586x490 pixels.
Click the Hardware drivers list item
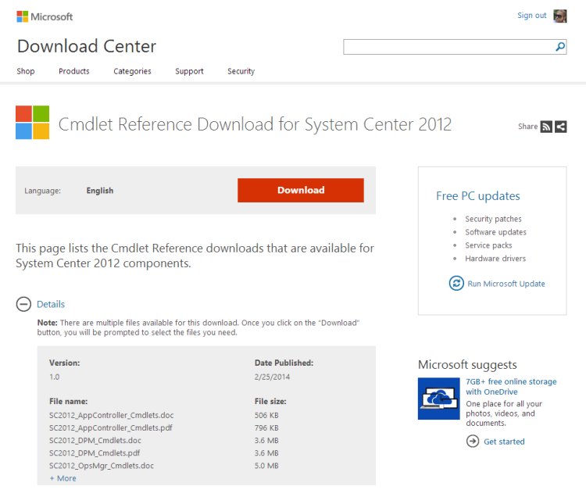click(x=495, y=258)
